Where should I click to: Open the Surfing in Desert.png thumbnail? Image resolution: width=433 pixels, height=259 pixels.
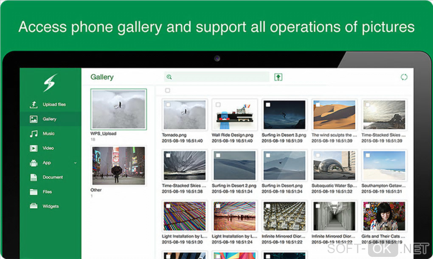pyautogui.click(x=284, y=165)
